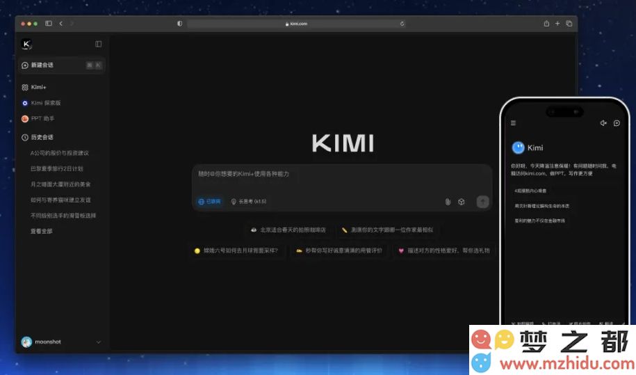Tap the second suggested prompt on the phone

click(541, 206)
